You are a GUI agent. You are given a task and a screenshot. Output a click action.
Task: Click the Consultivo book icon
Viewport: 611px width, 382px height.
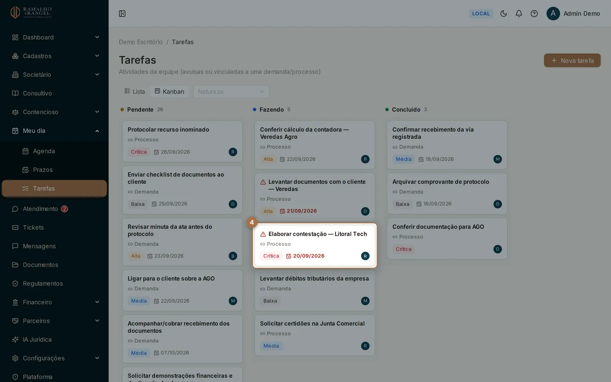15,93
